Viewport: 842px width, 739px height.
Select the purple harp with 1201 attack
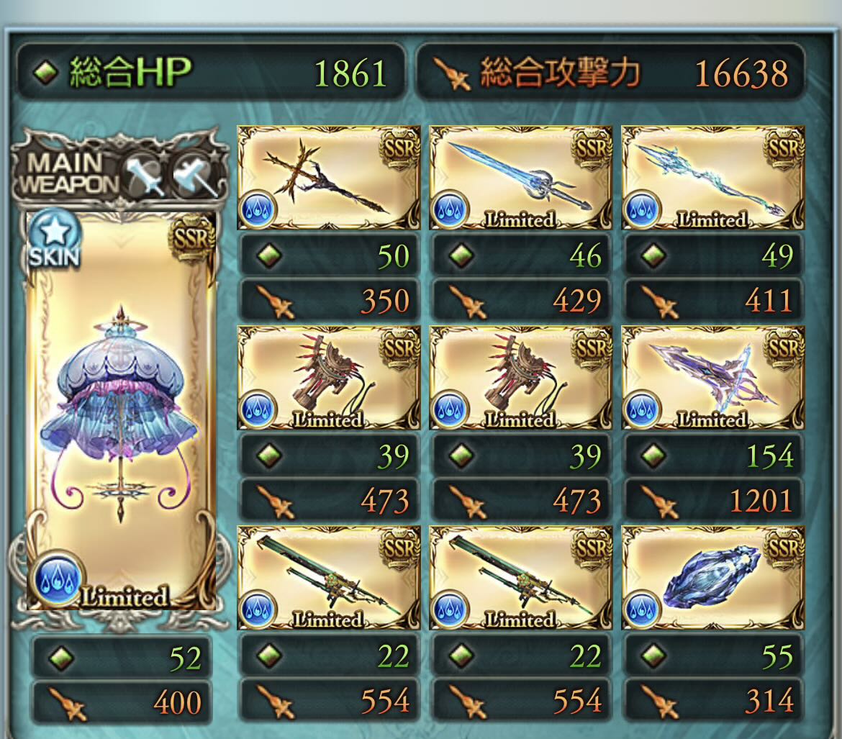713,378
